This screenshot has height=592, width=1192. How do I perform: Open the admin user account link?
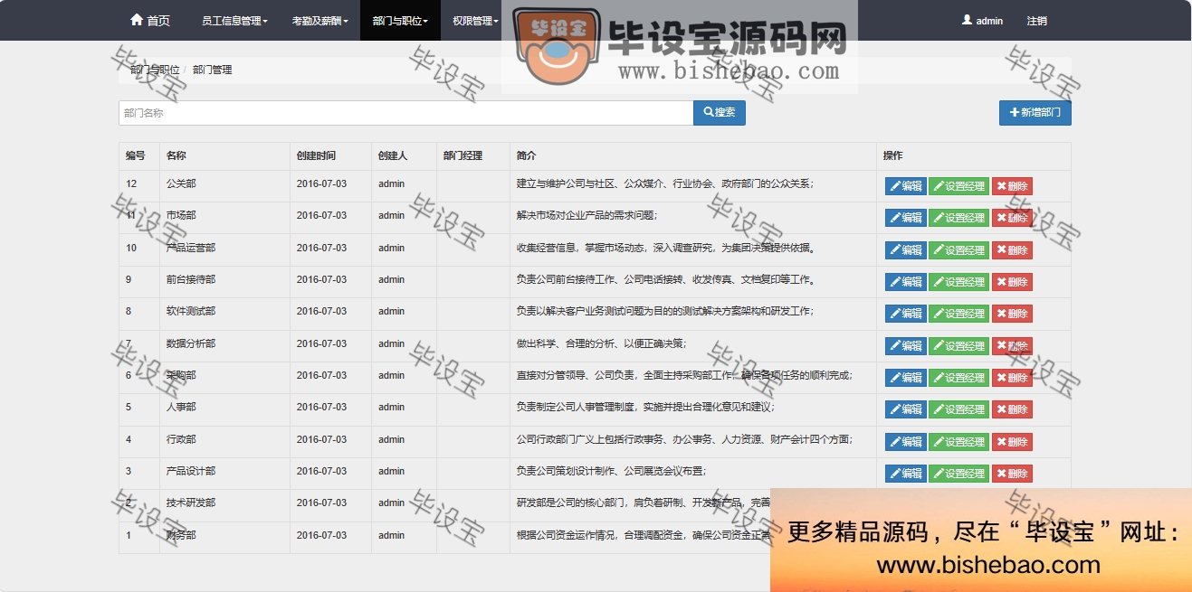982,20
